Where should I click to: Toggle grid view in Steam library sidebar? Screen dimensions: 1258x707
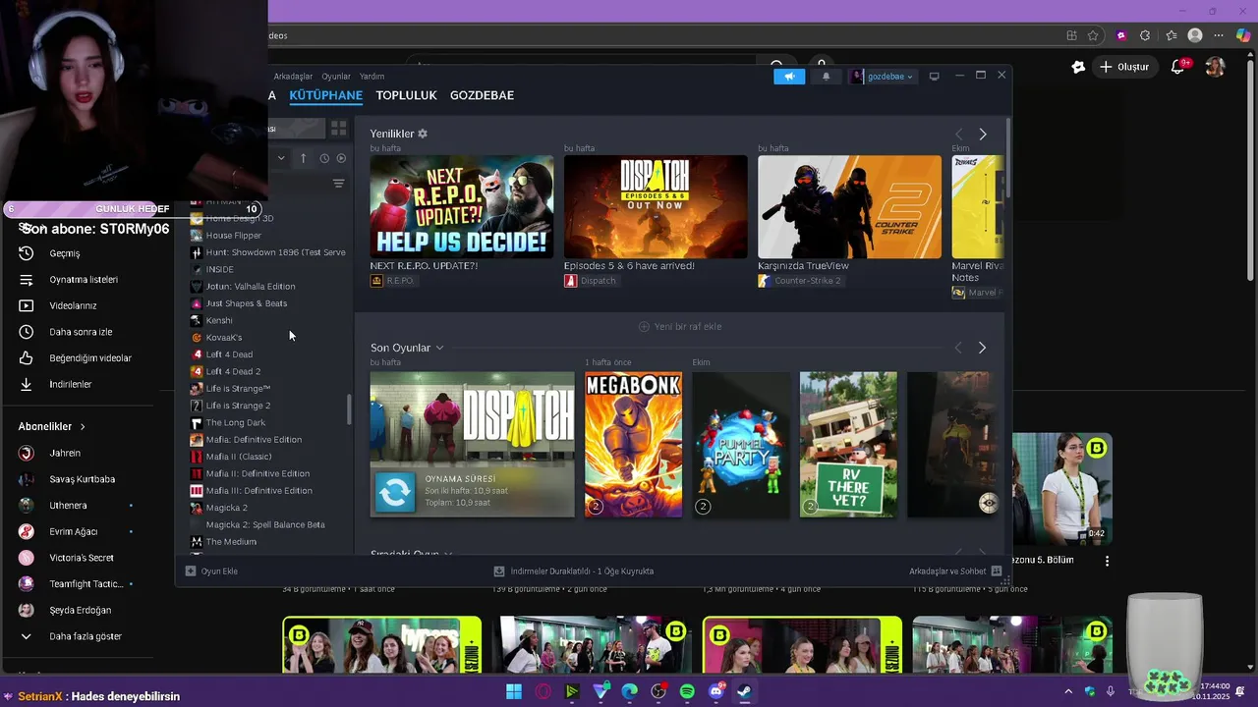tap(338, 129)
